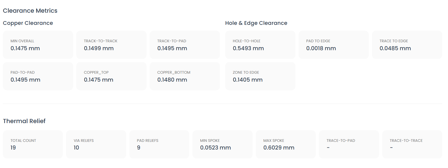Click the "VIA RELIEFS" label

(x=84, y=141)
